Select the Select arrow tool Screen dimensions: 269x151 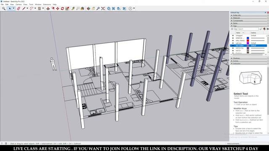[10, 8]
